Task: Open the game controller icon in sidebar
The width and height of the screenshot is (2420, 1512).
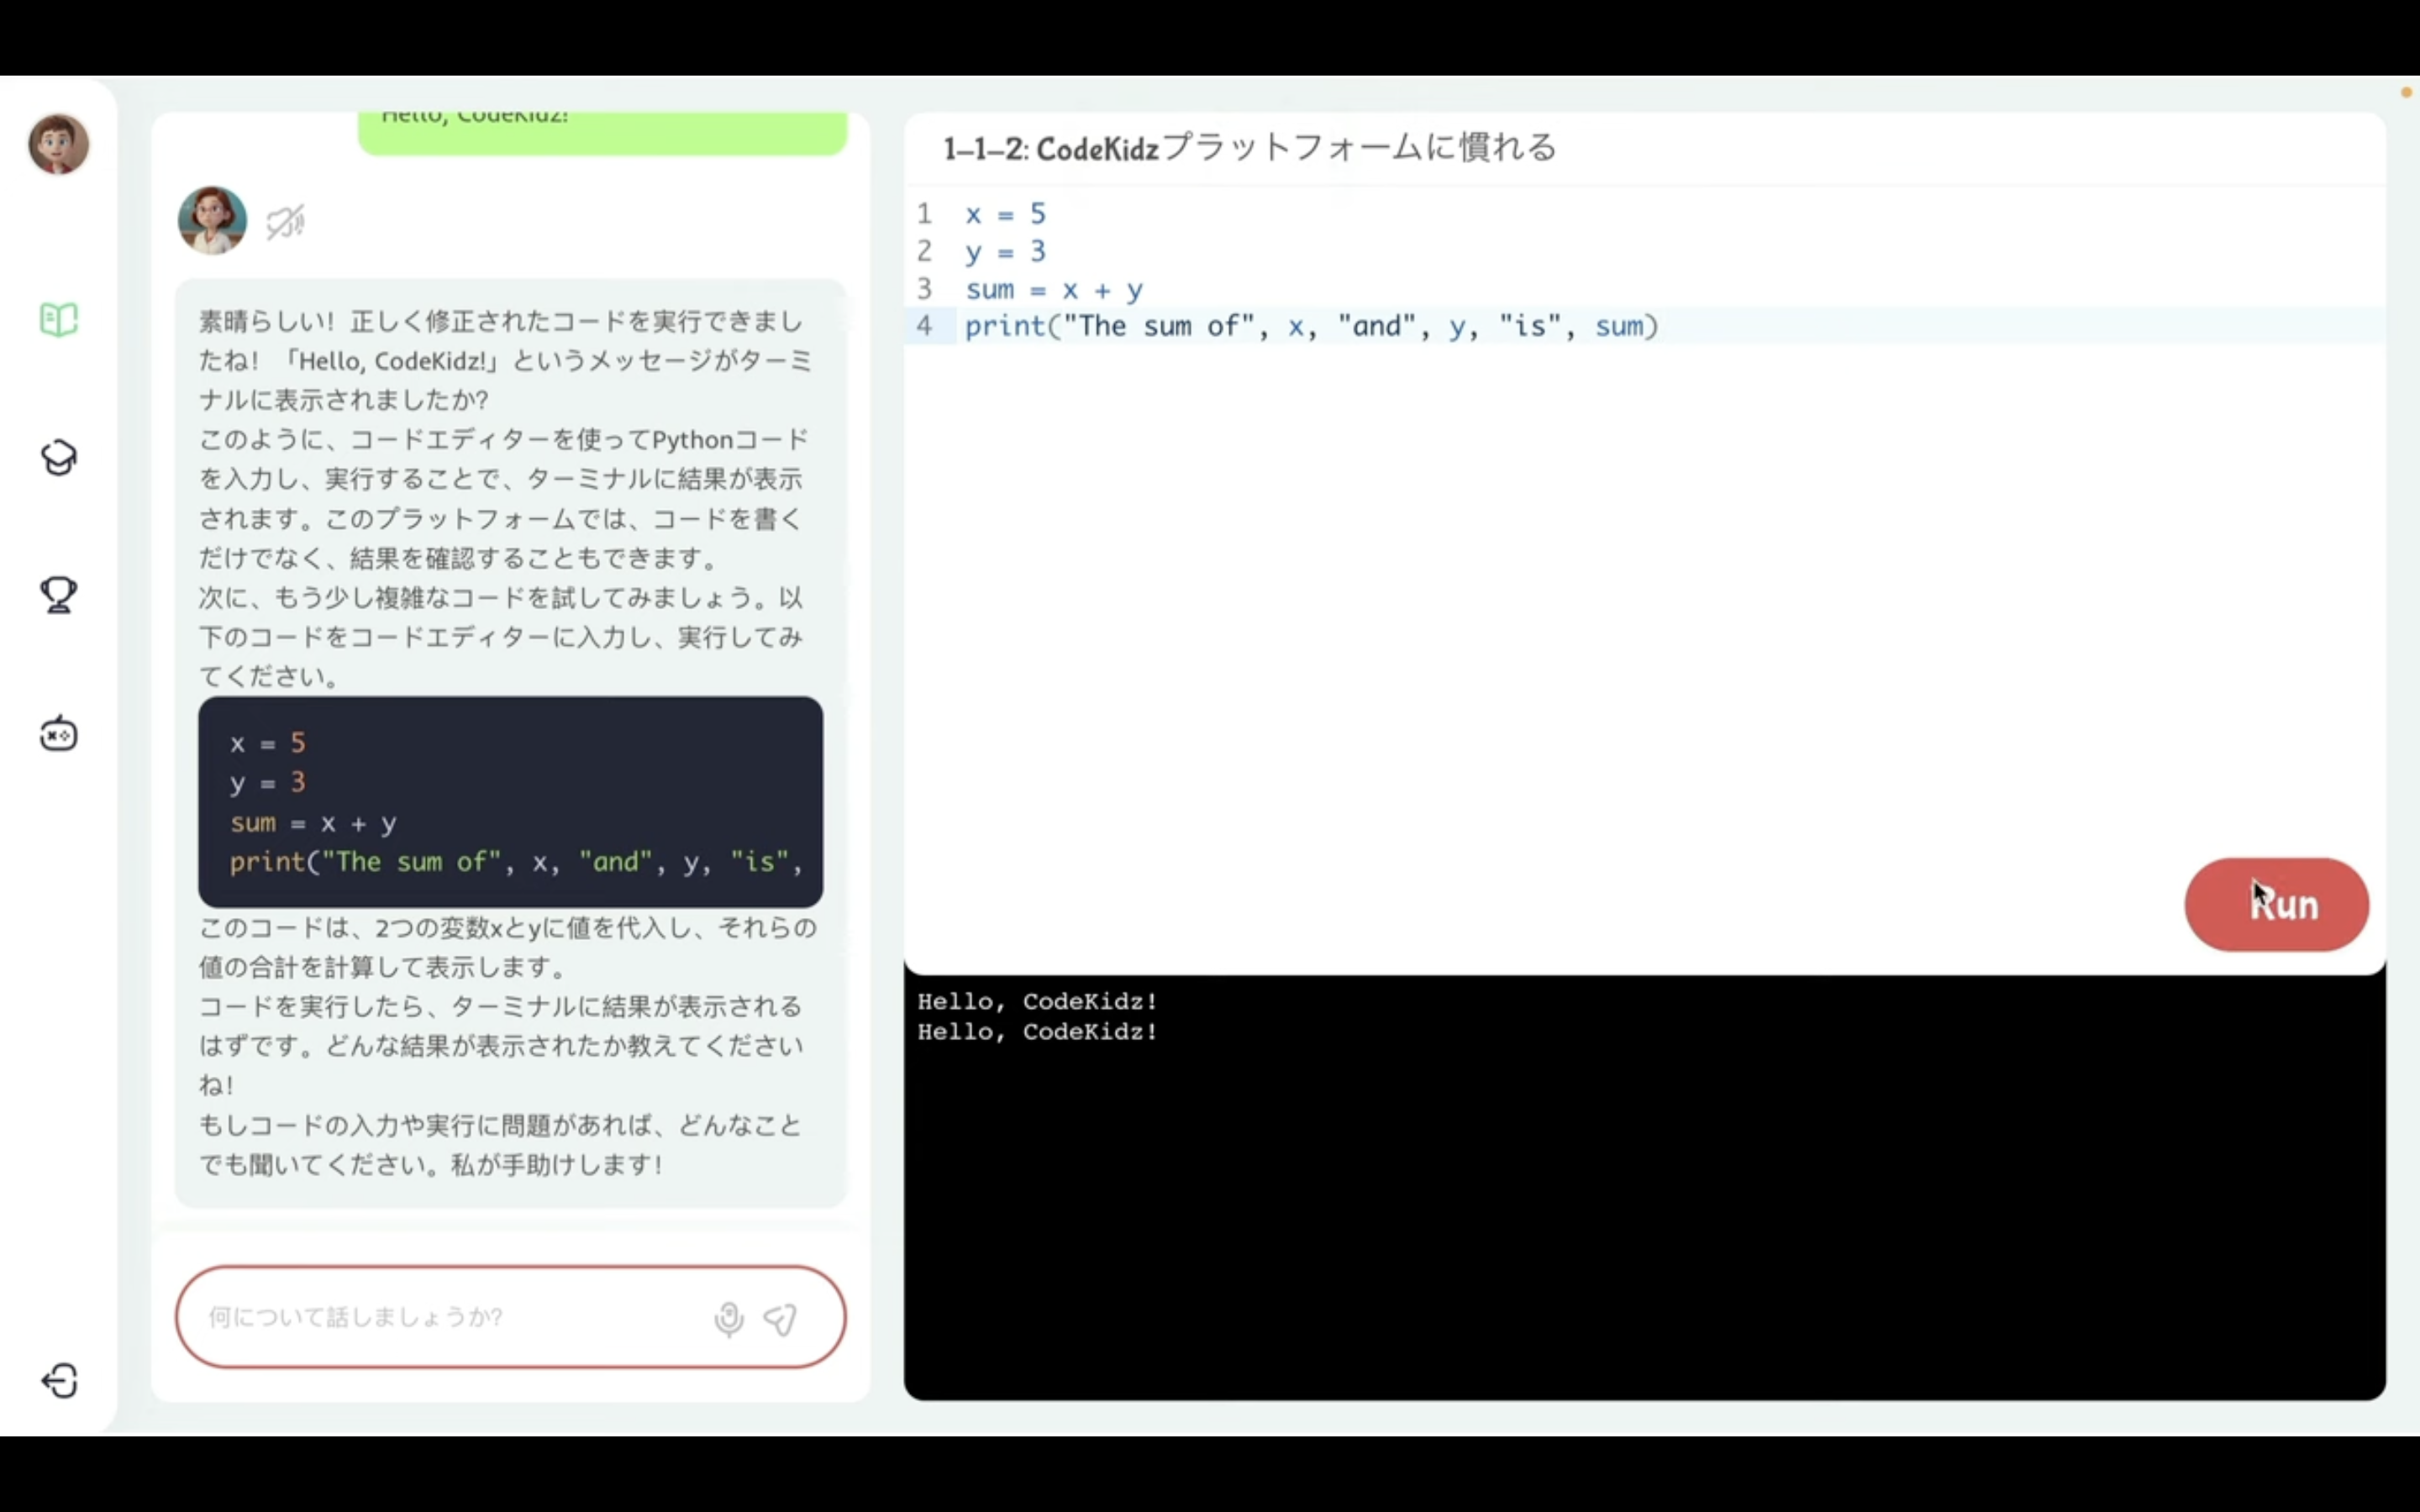Action: click(58, 733)
